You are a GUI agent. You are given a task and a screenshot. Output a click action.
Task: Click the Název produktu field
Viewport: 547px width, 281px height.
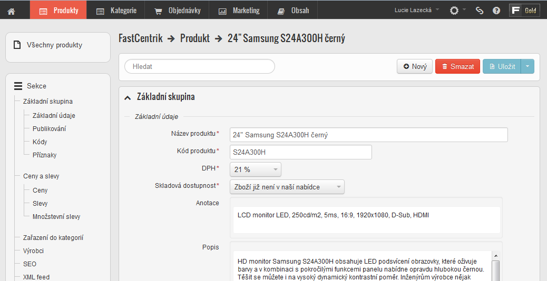[x=369, y=135]
